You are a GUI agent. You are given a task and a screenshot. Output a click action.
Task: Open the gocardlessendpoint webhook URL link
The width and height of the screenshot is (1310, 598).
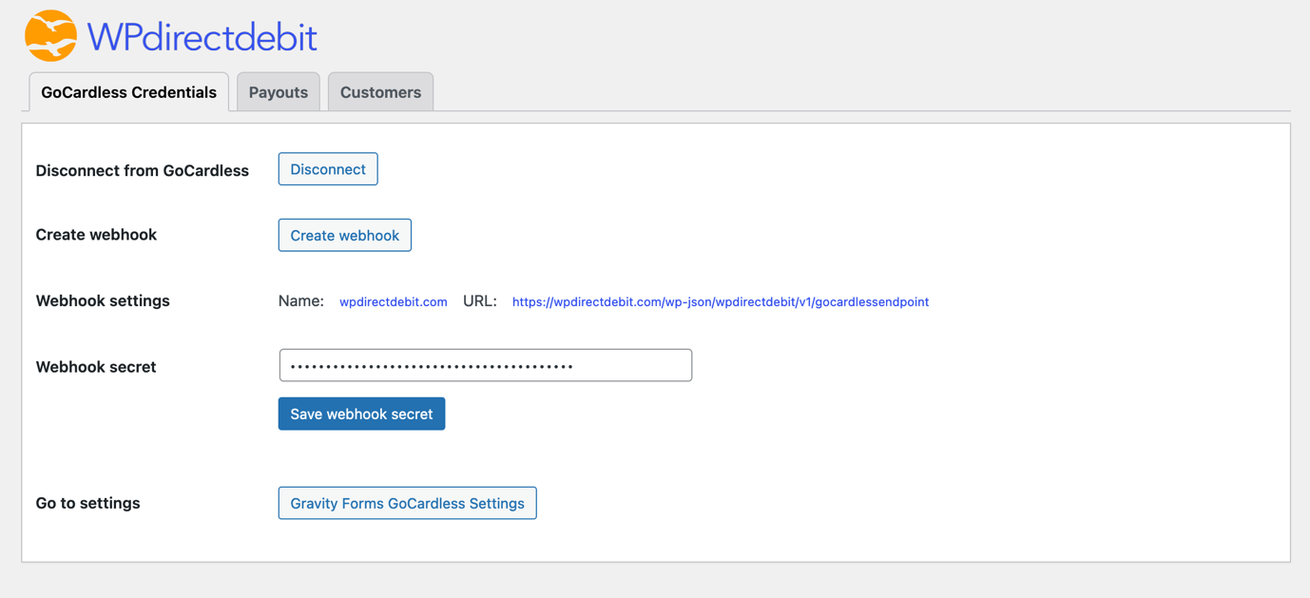pos(721,302)
